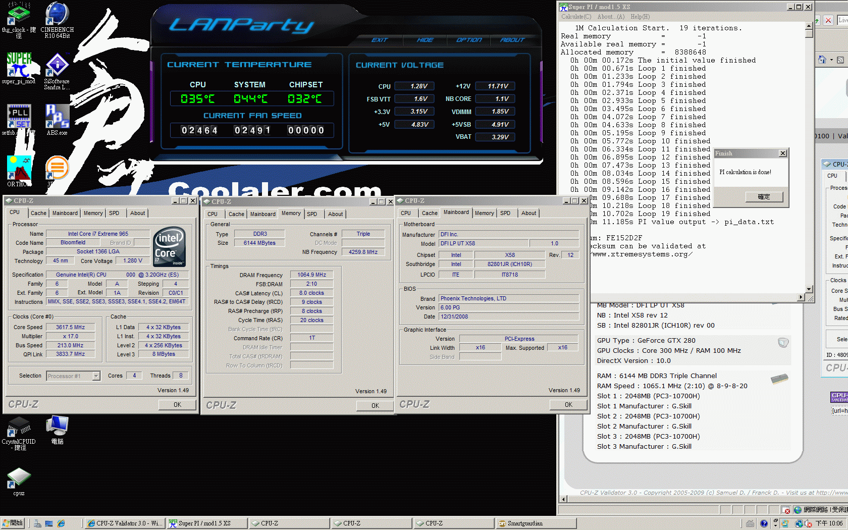Click the Internet Explorer quick launch icon
The image size is (848, 530).
61,524
